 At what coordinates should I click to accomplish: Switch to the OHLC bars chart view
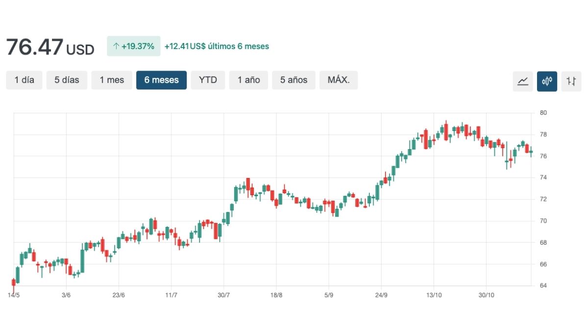point(571,81)
